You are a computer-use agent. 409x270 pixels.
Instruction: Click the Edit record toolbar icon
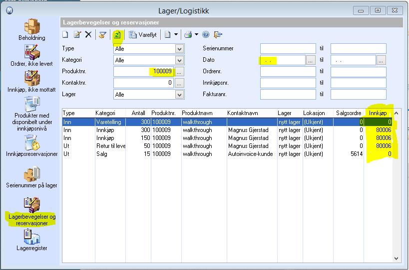(x=77, y=34)
